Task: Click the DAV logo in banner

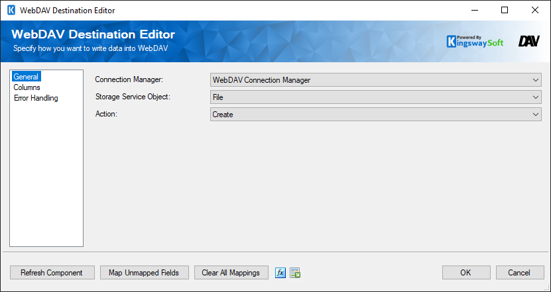Action: 529,42
